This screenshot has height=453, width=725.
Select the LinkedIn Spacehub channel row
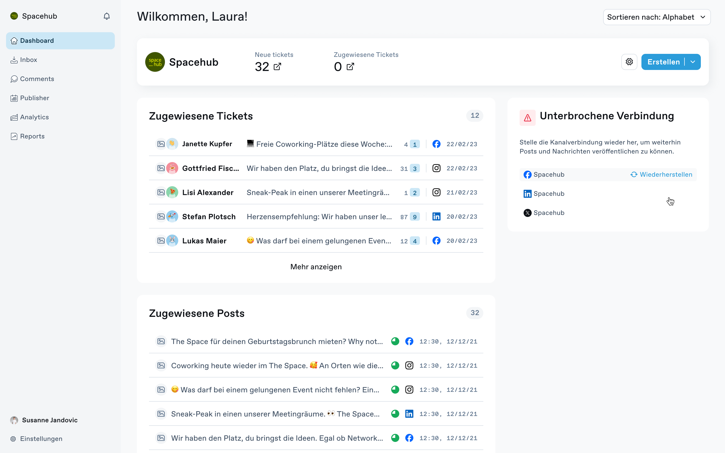549,194
